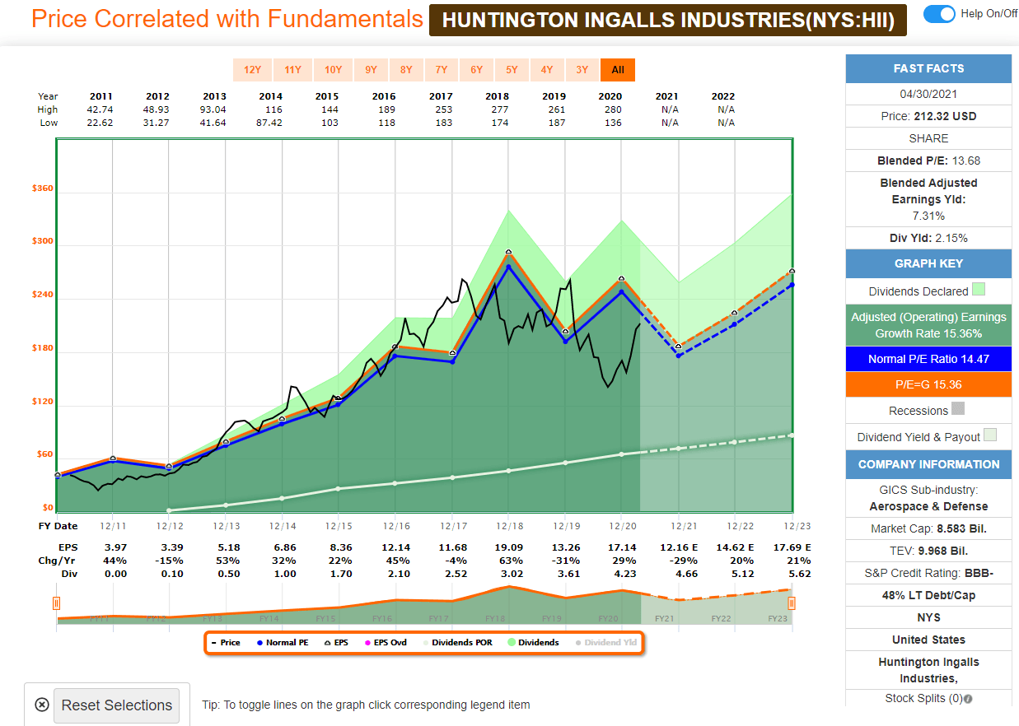
Task: Click the 12/16 EPS marker on chart
Action: click(x=395, y=347)
